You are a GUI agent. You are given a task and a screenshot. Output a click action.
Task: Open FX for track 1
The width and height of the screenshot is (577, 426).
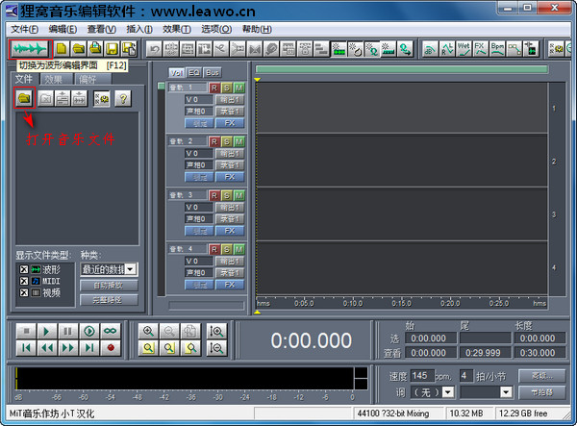(230, 123)
